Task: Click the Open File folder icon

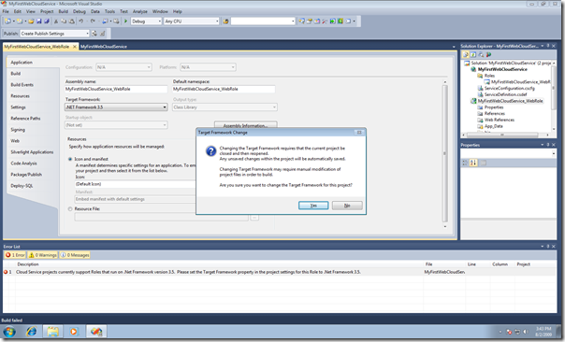Action: click(31, 21)
